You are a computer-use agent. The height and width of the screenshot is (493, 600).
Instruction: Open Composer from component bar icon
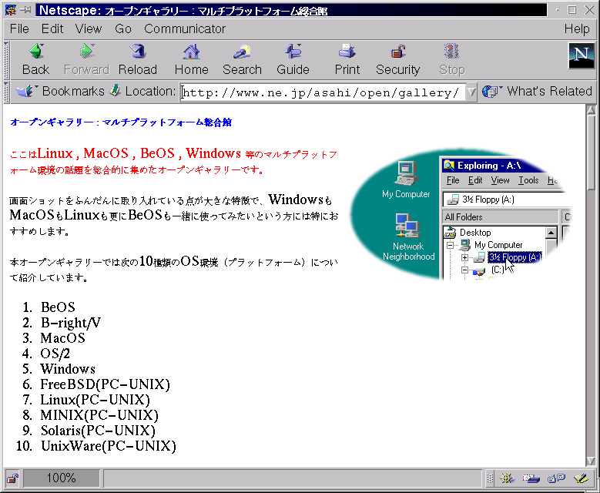pyautogui.click(x=581, y=478)
